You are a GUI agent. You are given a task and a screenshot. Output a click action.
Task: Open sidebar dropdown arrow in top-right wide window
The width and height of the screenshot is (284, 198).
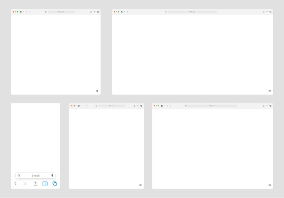124,12
